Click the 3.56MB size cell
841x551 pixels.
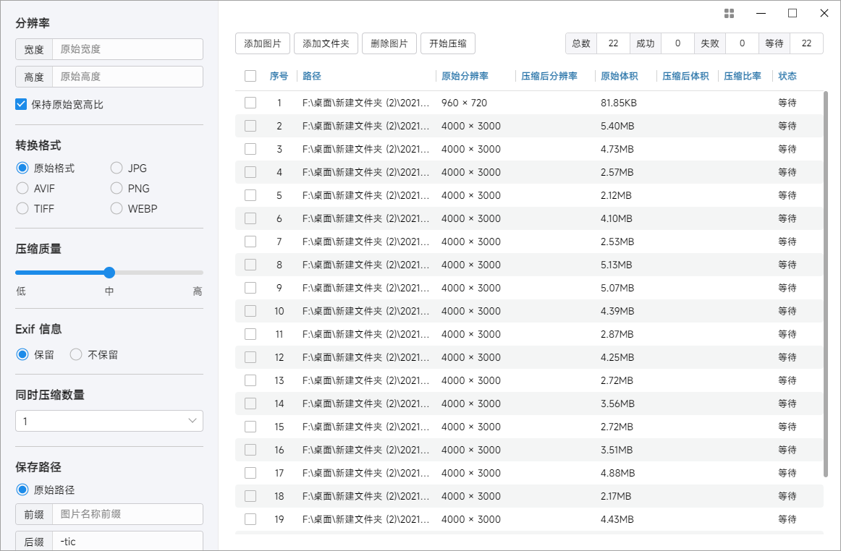(618, 403)
